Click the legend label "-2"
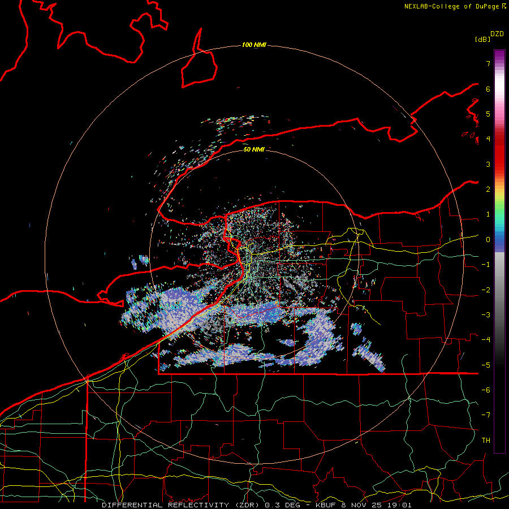The height and width of the screenshot is (509, 509). pos(486,290)
